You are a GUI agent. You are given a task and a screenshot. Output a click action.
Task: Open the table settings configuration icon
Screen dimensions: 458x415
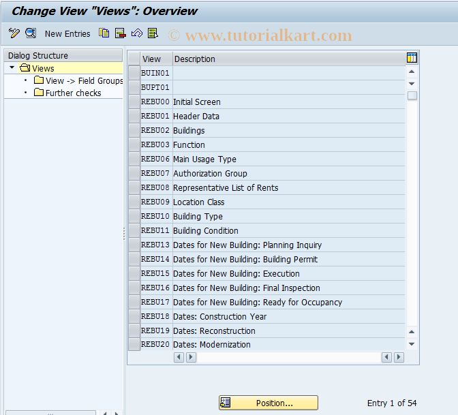412,58
